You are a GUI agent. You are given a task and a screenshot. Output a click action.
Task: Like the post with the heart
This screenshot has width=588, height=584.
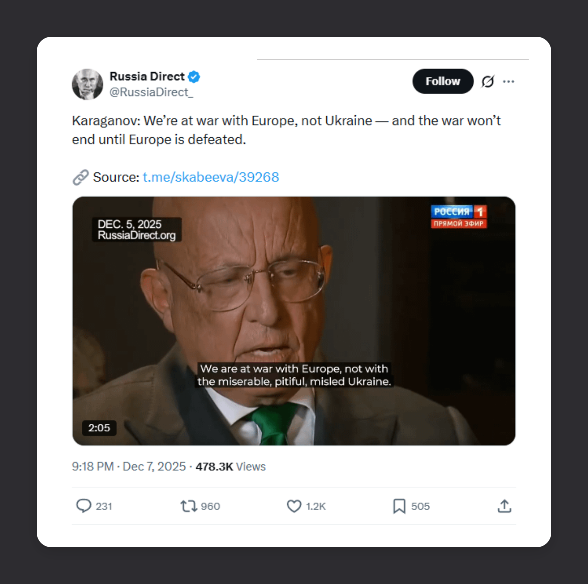[294, 506]
